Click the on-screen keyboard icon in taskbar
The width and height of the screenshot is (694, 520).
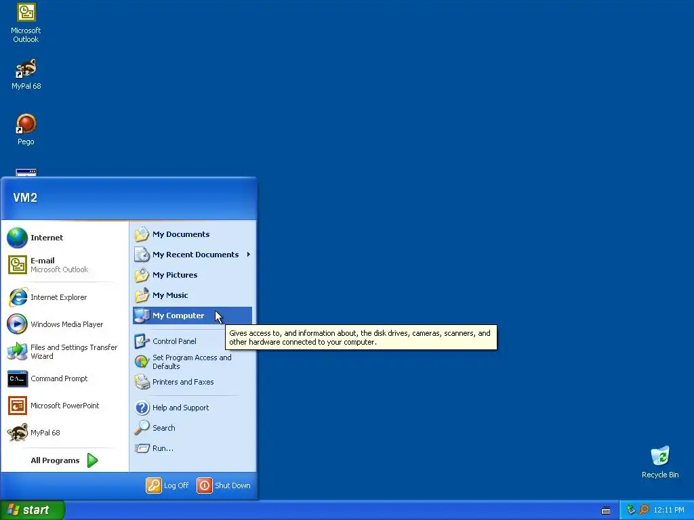point(606,511)
